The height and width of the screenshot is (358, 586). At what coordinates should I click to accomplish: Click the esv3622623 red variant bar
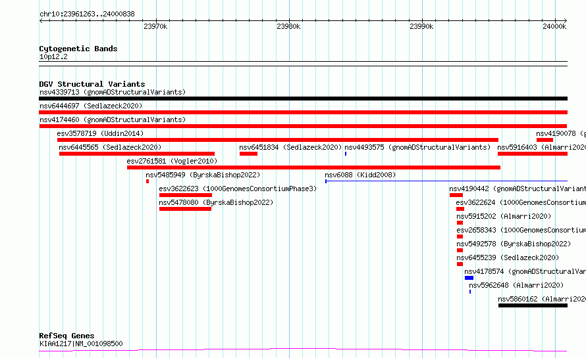tap(186, 195)
